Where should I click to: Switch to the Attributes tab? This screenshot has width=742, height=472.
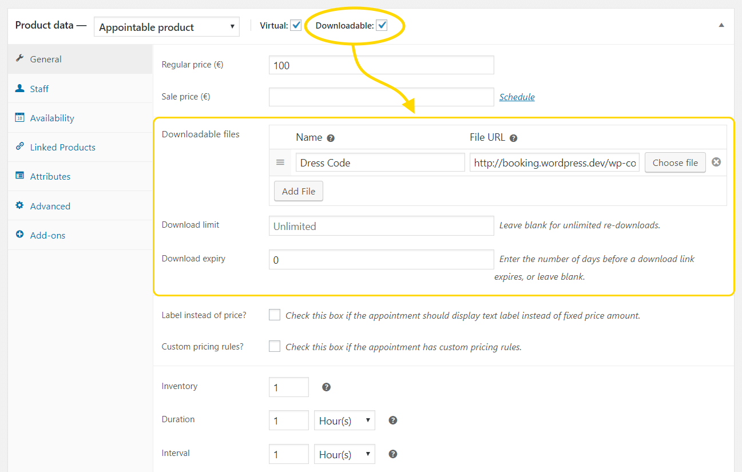click(x=80, y=176)
